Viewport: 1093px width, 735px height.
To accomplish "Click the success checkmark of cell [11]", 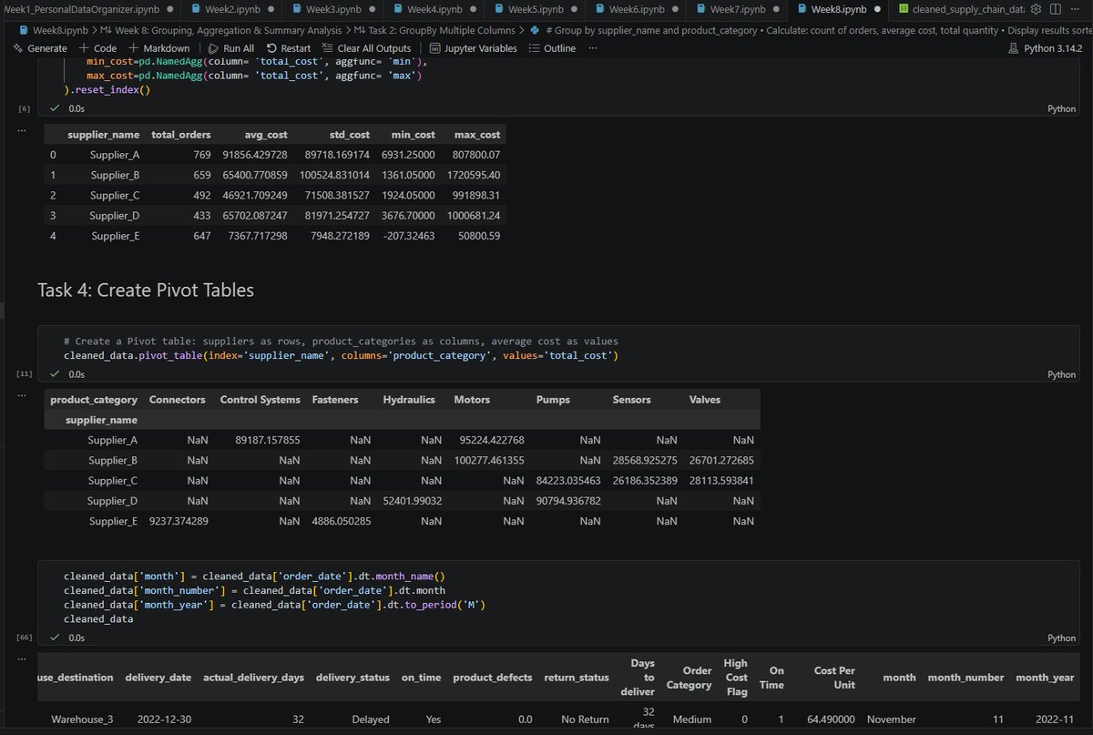I will (56, 373).
